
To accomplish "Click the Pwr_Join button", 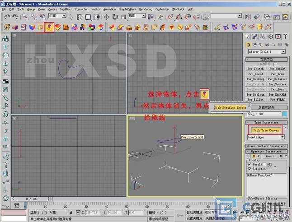I will coord(277,89).
